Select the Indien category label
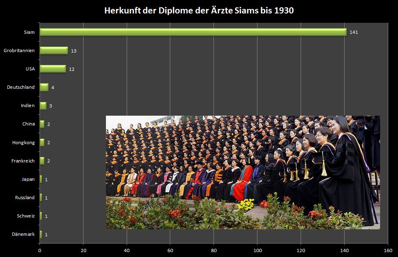 28,105
